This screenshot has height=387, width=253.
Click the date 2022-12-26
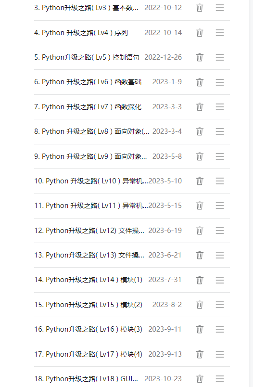[x=163, y=57]
